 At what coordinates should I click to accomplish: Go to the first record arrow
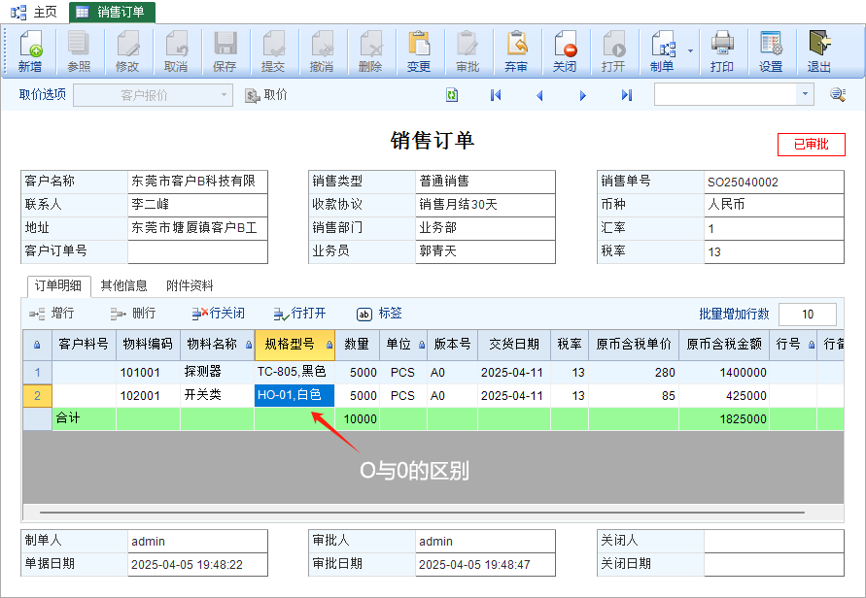coord(496,95)
